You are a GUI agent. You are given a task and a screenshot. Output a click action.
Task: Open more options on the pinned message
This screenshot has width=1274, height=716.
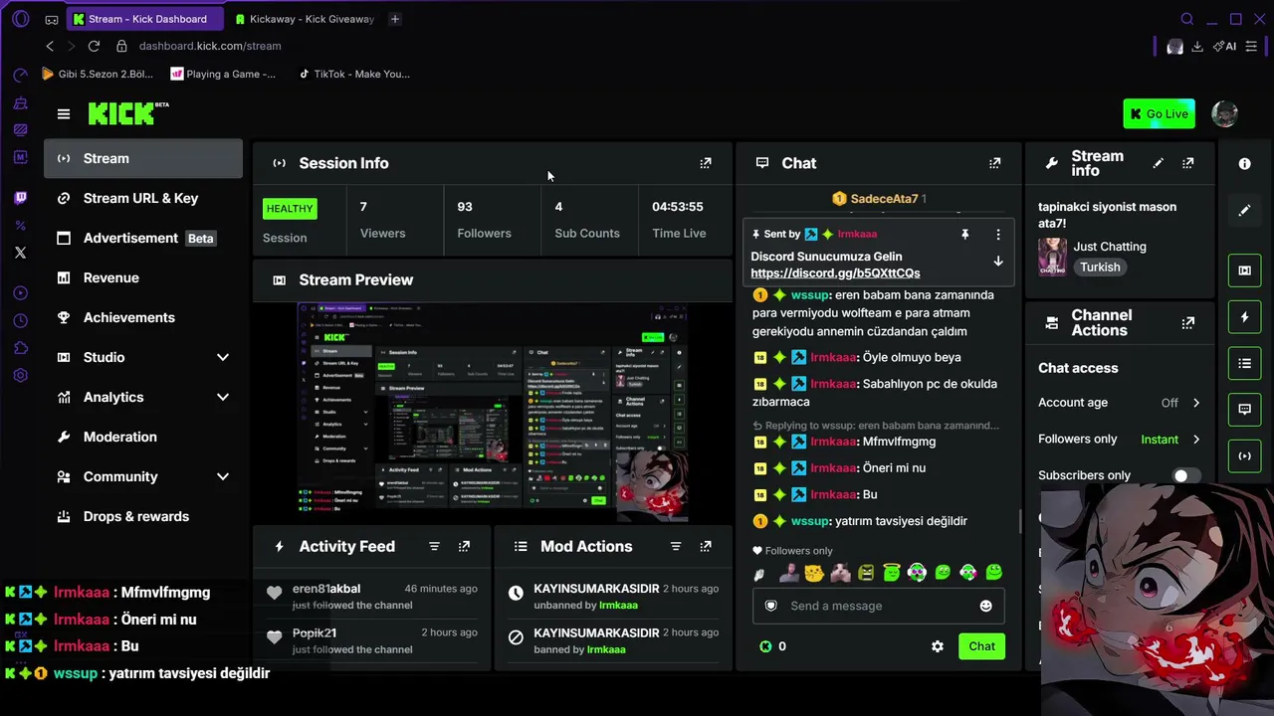click(x=998, y=235)
